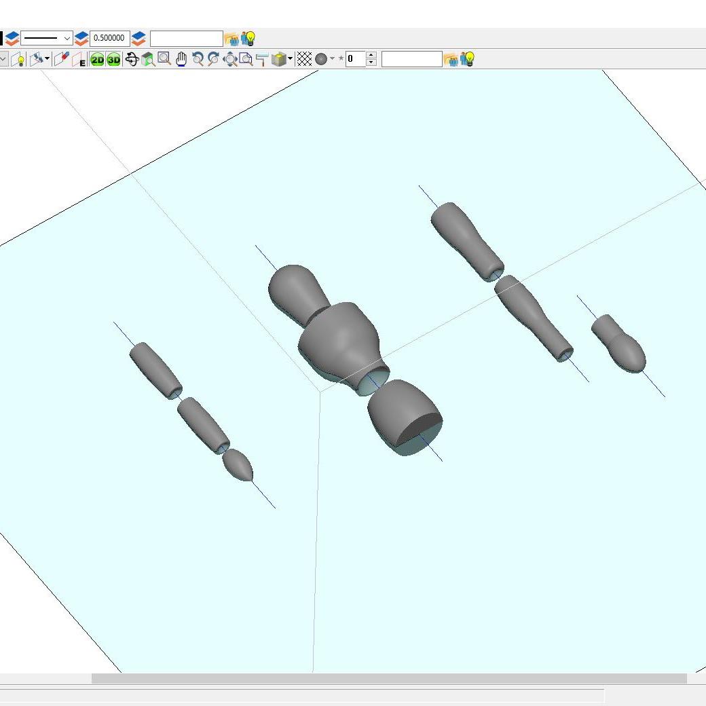Increase the stepper value above 0
The image size is (706, 706).
click(x=371, y=56)
